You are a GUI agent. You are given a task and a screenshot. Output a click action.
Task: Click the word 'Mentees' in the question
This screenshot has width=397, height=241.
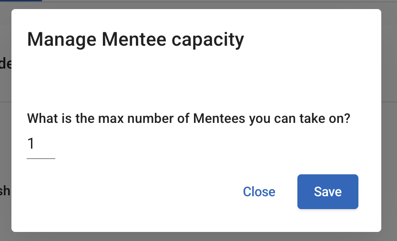click(x=219, y=118)
